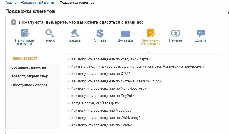Open the PayPal refund question
Screen dimensions: 229x134
pyautogui.click(x=103, y=96)
